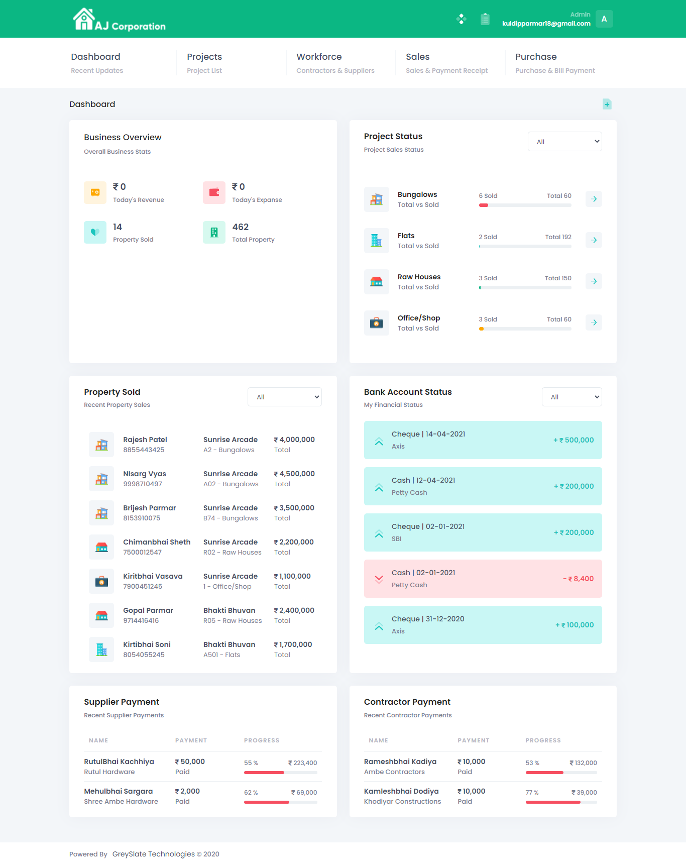Click the AJ Corporation home logo
The width and height of the screenshot is (686, 866).
tap(119, 20)
